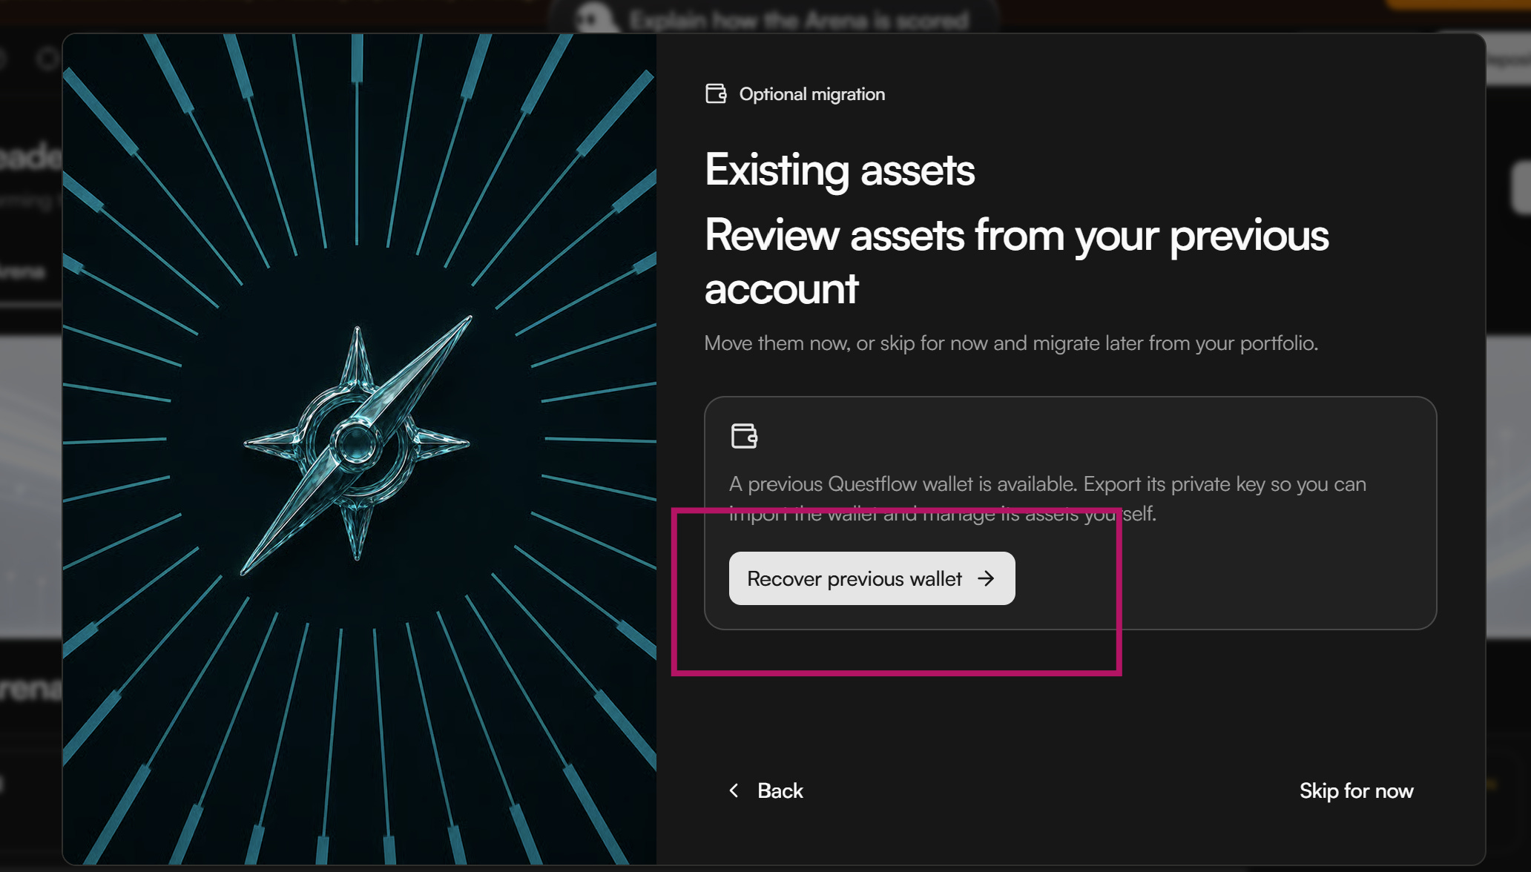Click the previous Questflow wallet description

1047,498
